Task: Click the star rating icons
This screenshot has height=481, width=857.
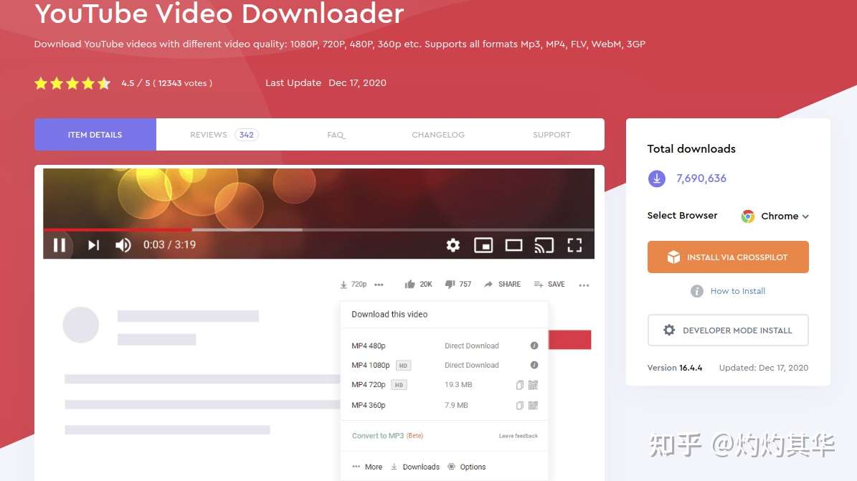Action: click(x=72, y=83)
